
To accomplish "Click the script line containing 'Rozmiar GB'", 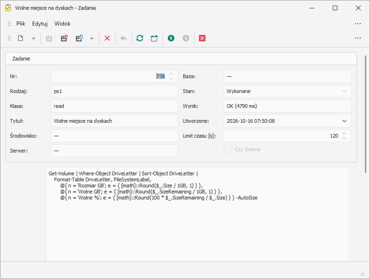I will coord(131,186).
